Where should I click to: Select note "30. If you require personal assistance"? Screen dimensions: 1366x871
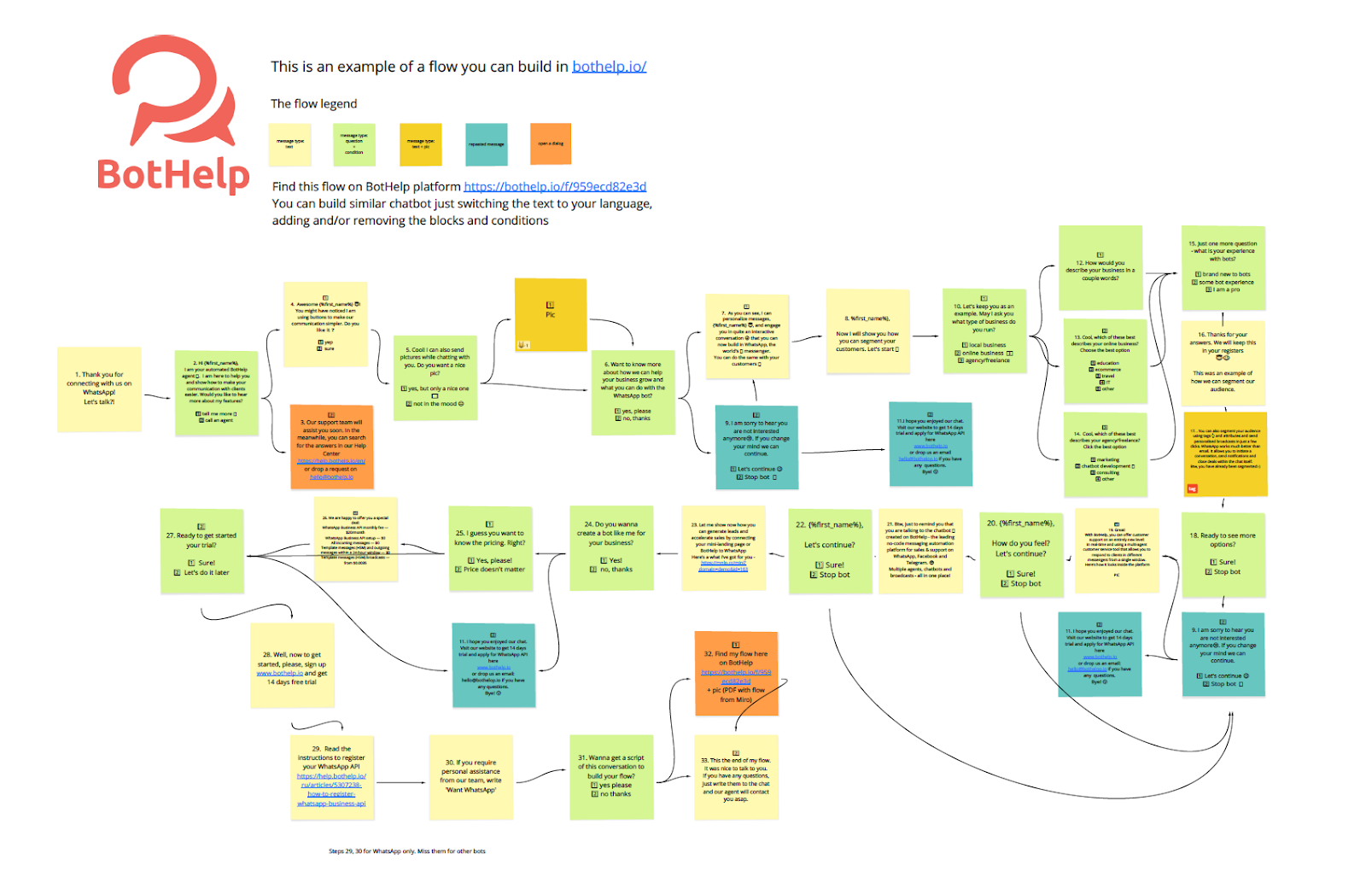pos(470,776)
